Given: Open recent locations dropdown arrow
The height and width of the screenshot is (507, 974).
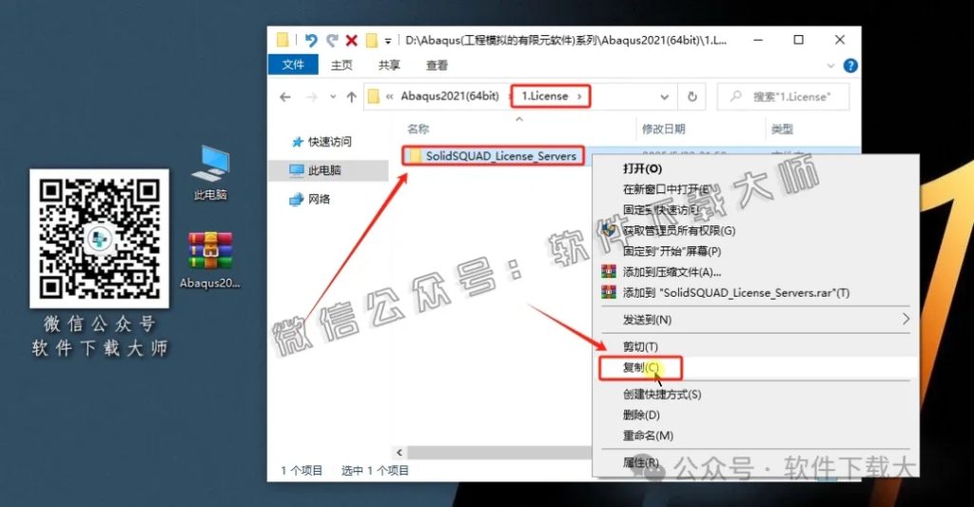Looking at the screenshot, I should pos(333,97).
